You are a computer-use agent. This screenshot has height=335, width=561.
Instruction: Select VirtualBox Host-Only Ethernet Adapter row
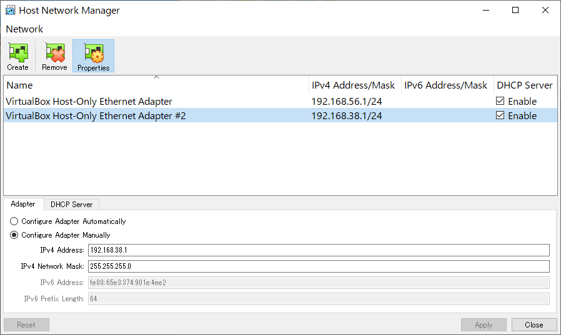tap(280, 102)
